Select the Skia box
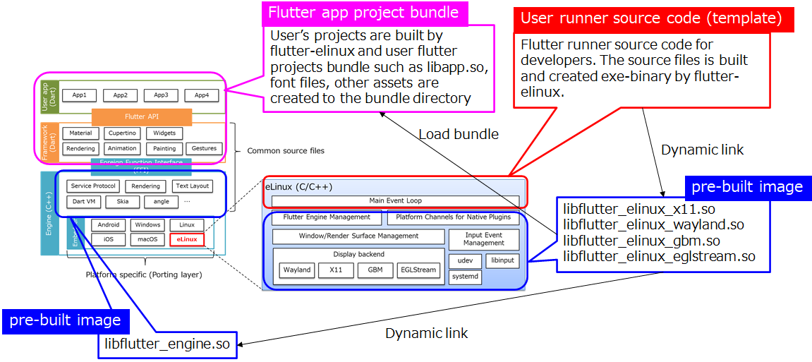 tap(122, 202)
